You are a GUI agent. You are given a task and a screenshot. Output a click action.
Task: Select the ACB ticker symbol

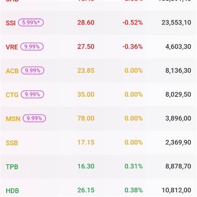[x=12, y=71]
